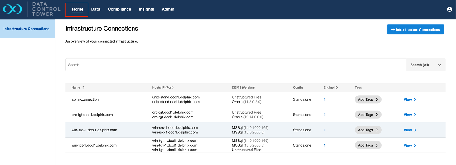This screenshot has height=165, width=456.
Task: Click the Search input field
Action: (235, 65)
